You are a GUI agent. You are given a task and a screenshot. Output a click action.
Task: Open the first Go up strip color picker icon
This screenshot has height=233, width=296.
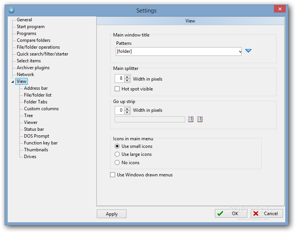tap(190, 119)
